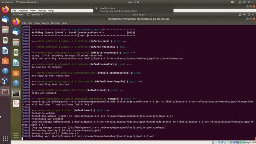Open Files in the guest VM dock
This screenshot has width=256, height=144.
click(16, 42)
